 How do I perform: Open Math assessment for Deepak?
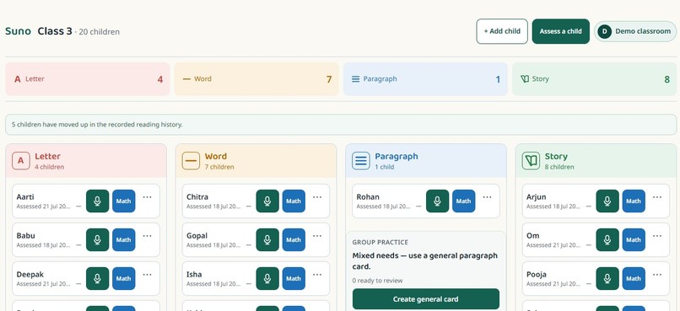[123, 278]
